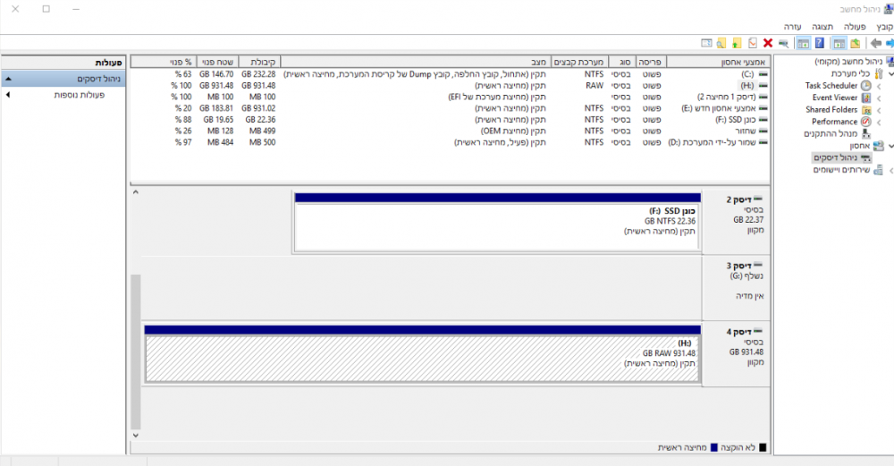Viewport: 894px width, 466px height.
Task: Sort by the מצב column header
Action: pos(415,62)
